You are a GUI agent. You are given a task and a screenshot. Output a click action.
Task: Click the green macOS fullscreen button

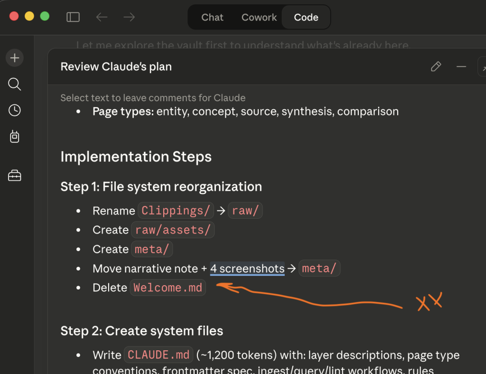coord(45,17)
